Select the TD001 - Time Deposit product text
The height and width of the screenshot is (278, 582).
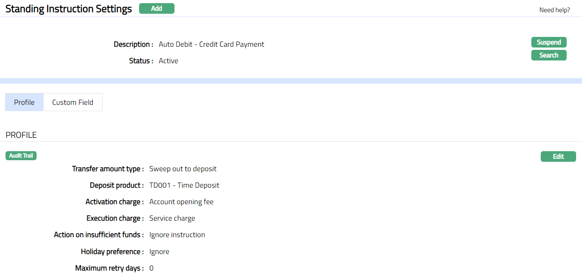pos(184,185)
